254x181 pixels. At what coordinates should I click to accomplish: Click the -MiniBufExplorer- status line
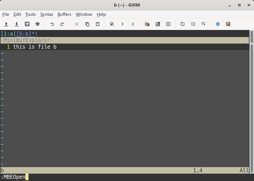pyautogui.click(x=125, y=40)
